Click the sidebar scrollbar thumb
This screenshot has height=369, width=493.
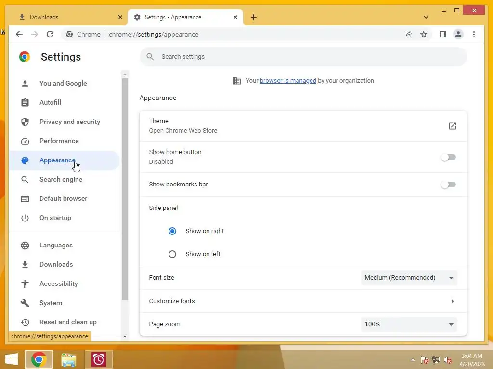[125, 189]
